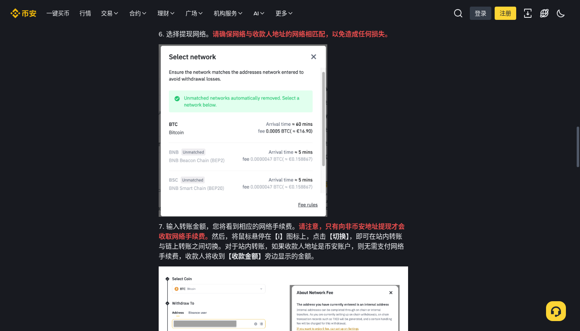Open the Select Coin withdrawal screenshot image
This screenshot has height=331, width=580.
(x=283, y=299)
